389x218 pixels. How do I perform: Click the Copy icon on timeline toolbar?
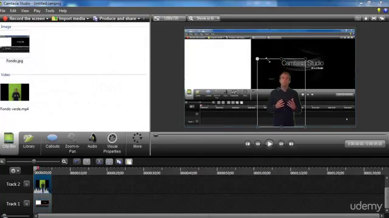[x=119, y=162]
